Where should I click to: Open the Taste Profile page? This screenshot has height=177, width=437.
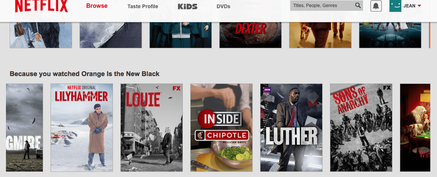143,6
